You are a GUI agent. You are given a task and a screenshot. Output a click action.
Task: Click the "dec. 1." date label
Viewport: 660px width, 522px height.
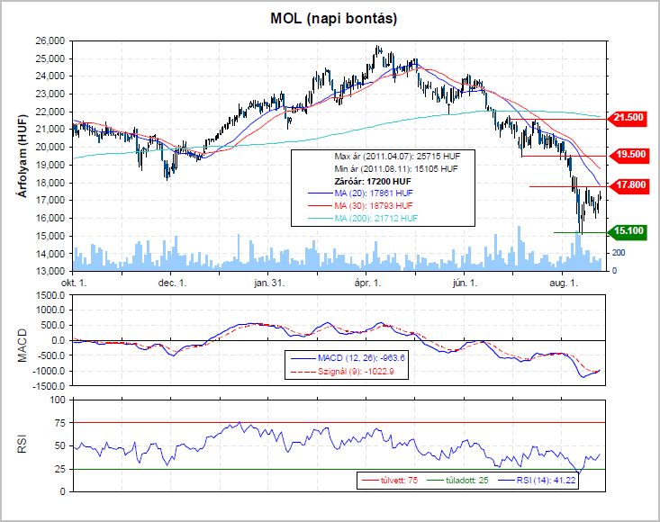tap(172, 283)
